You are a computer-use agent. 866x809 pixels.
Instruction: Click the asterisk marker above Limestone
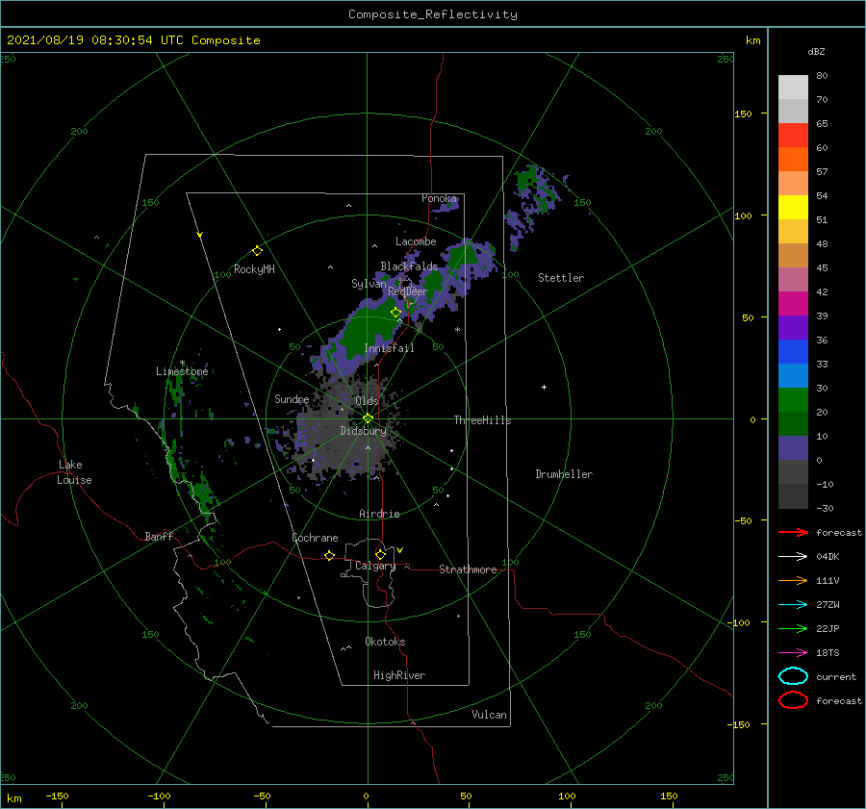(182, 363)
